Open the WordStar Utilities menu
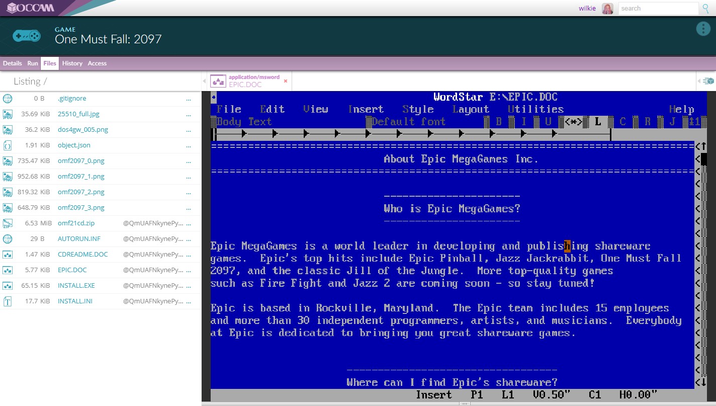Image resolution: width=716 pixels, height=406 pixels. 535,109
